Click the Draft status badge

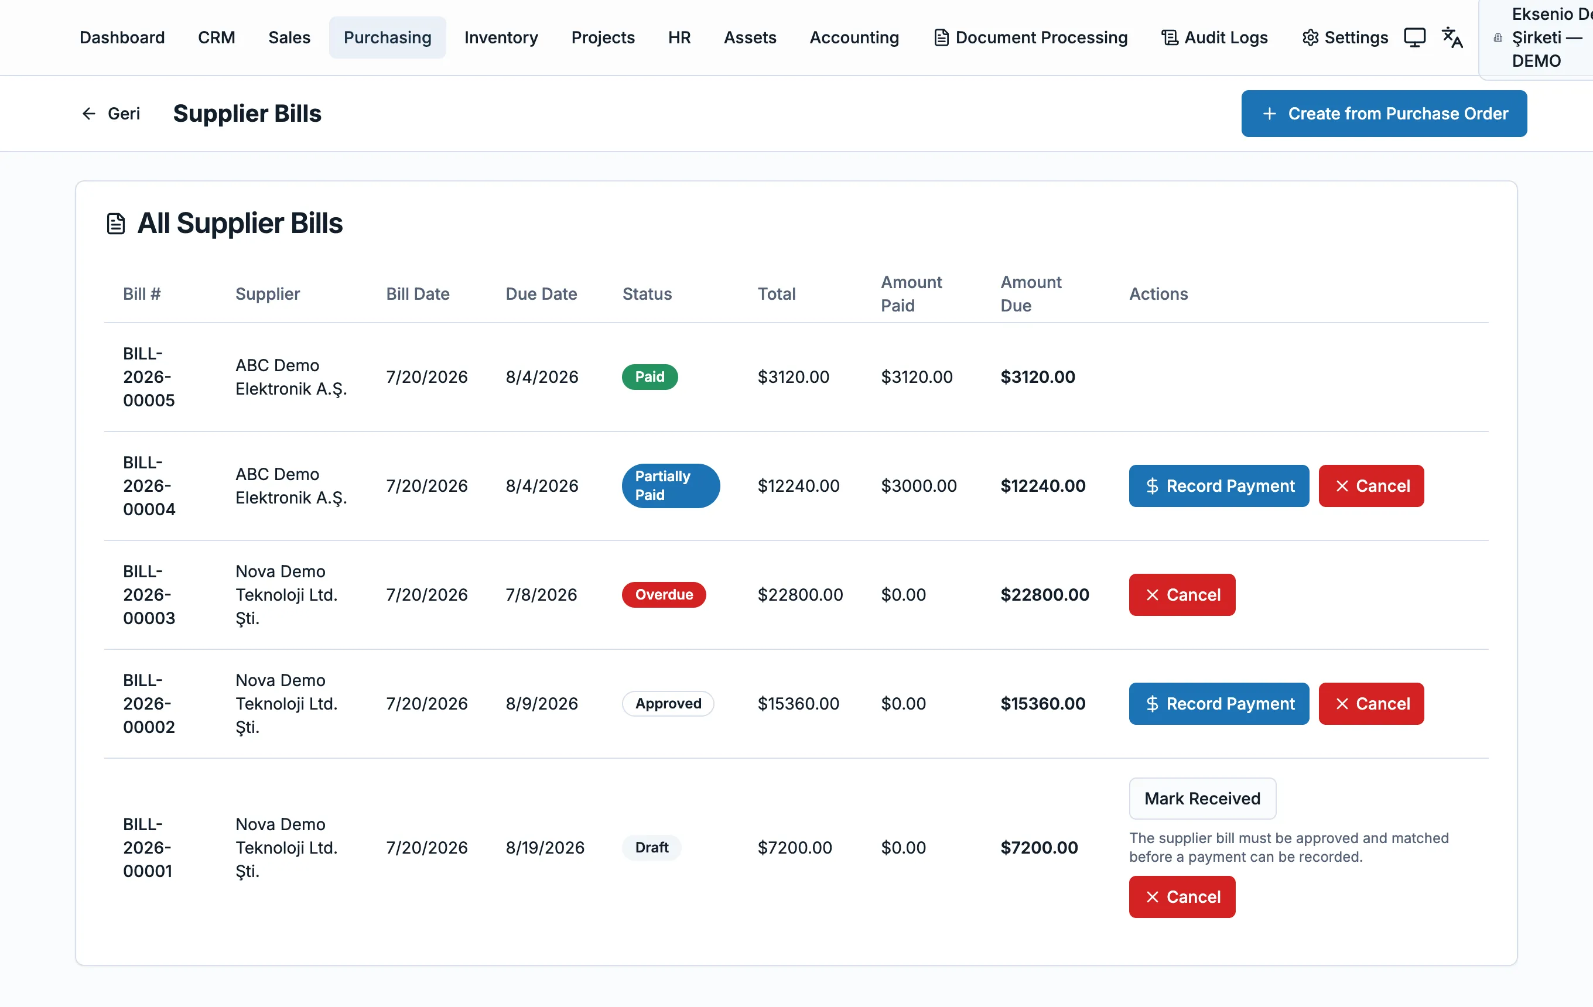point(651,848)
